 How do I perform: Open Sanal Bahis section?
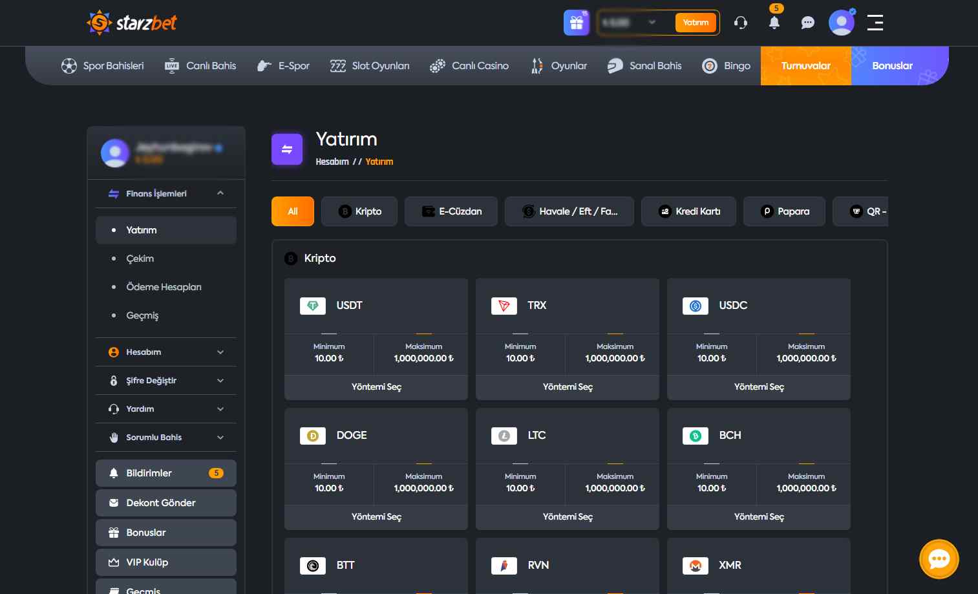(x=644, y=66)
